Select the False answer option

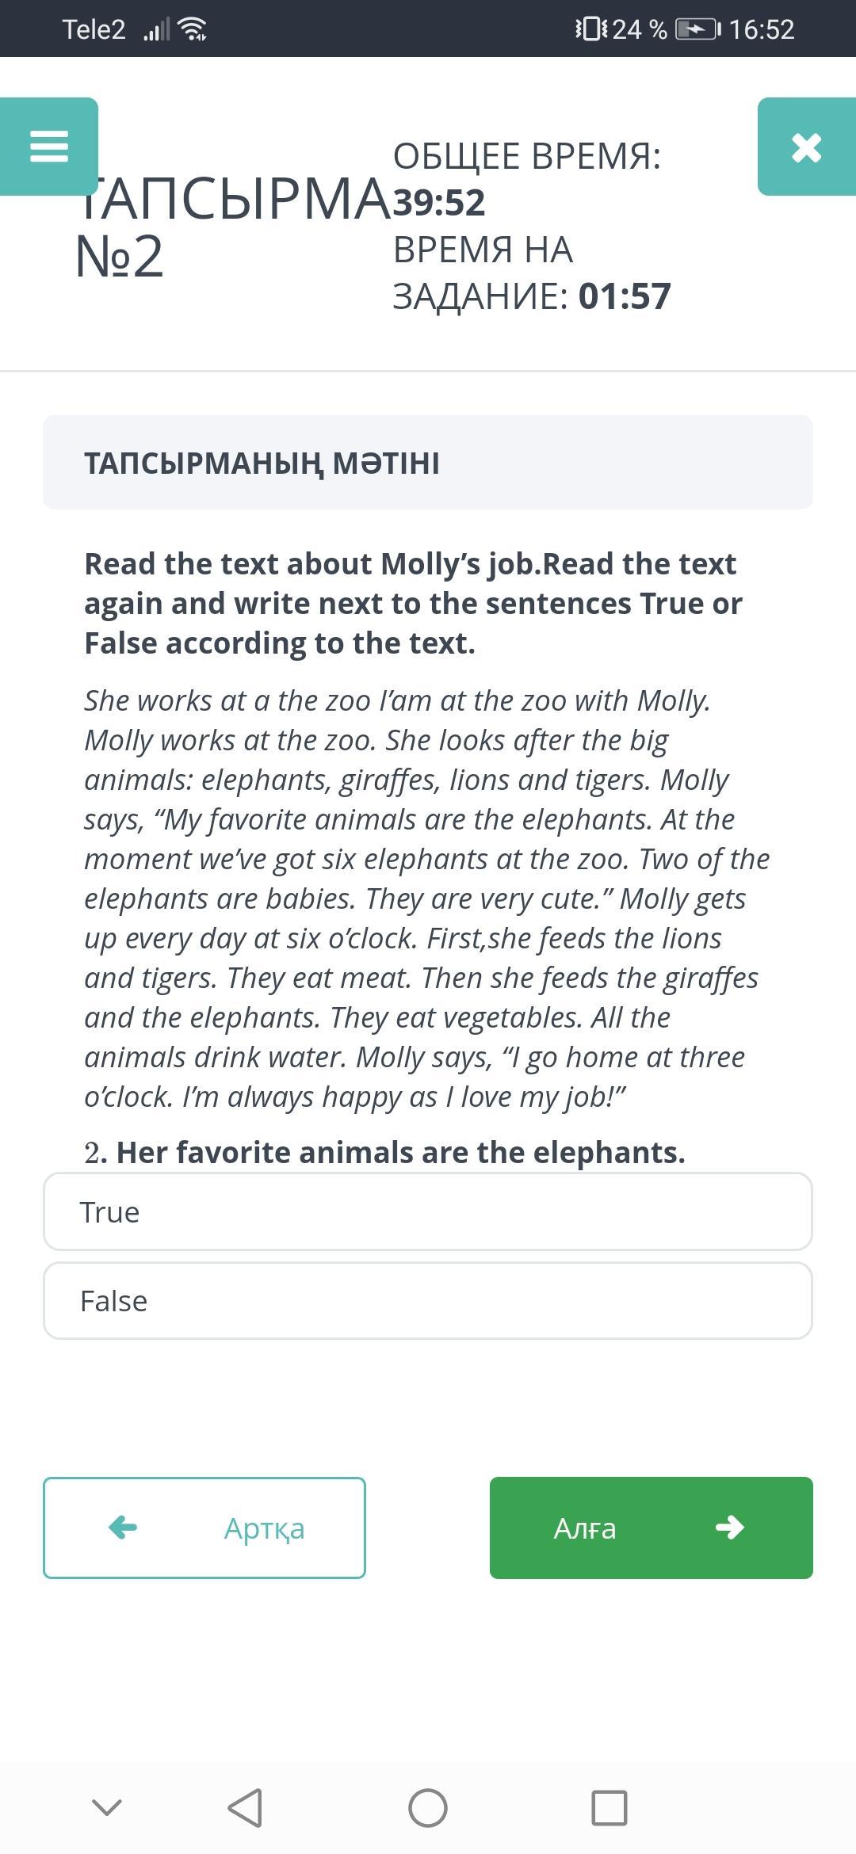(428, 1300)
